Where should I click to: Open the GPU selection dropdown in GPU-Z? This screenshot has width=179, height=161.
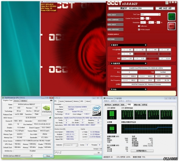click(x=18, y=156)
